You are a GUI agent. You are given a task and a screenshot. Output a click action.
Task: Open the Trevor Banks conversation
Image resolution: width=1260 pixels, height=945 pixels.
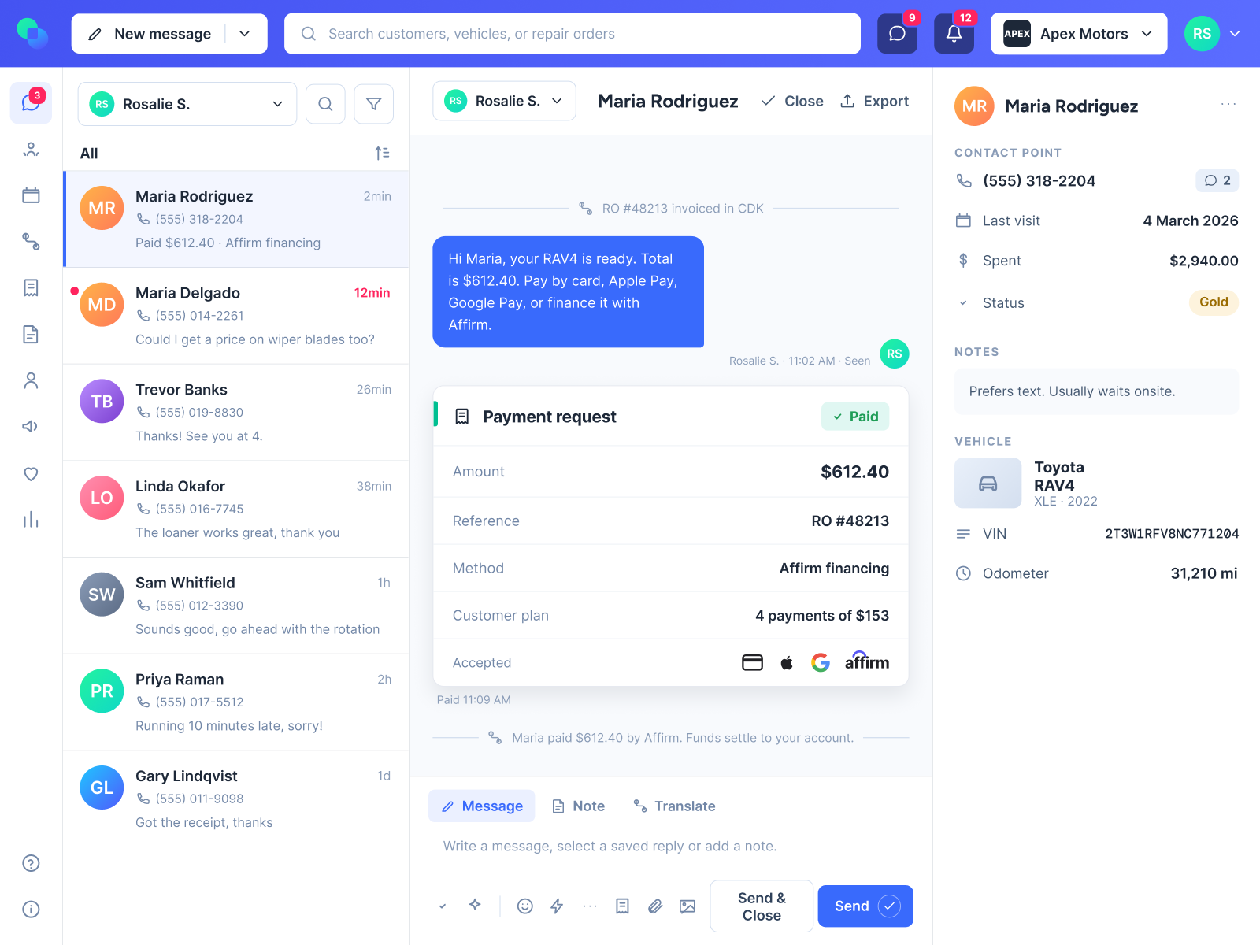click(x=236, y=413)
